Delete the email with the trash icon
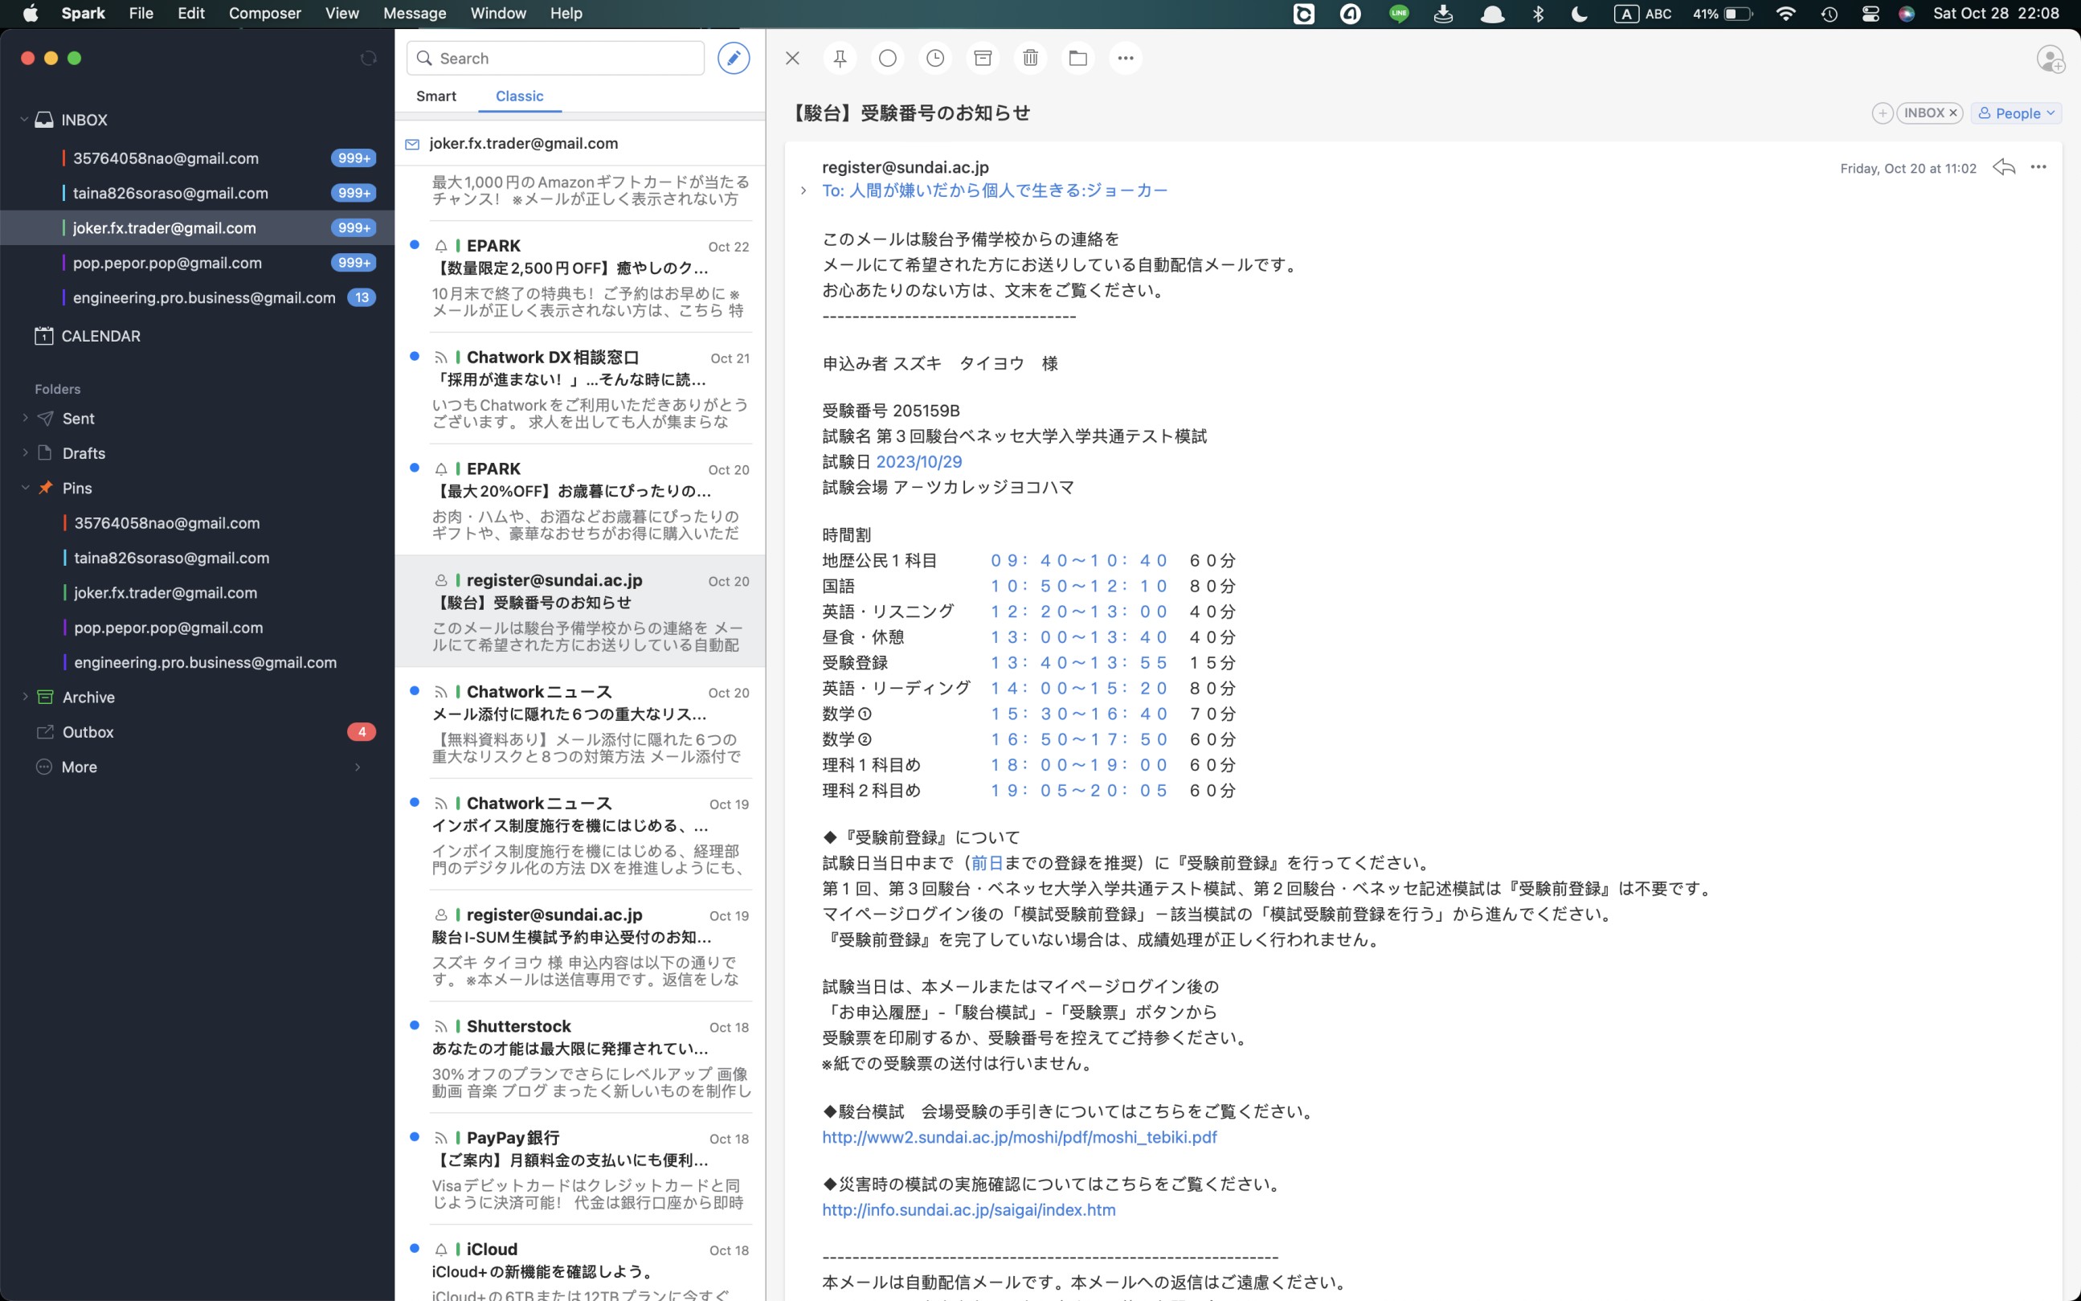The height and width of the screenshot is (1301, 2081). click(x=1031, y=58)
